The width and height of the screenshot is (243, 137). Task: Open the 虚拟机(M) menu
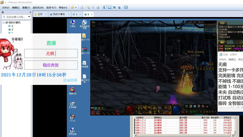[38, 8]
